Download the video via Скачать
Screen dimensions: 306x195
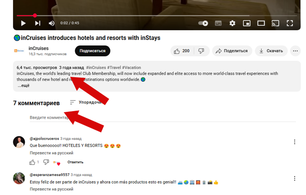point(271,51)
